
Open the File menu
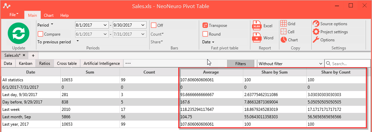tap(14, 15)
